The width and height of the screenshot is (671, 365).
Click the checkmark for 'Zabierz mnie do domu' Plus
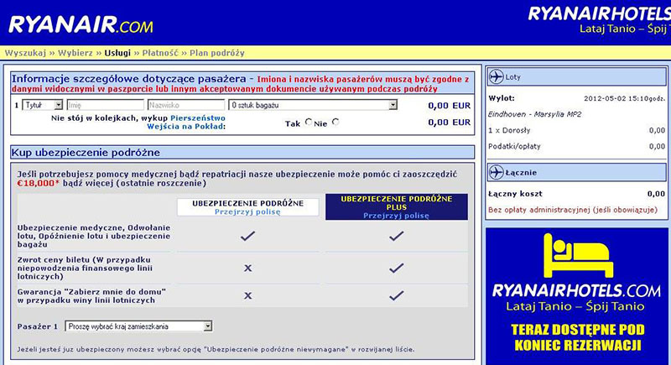396,295
